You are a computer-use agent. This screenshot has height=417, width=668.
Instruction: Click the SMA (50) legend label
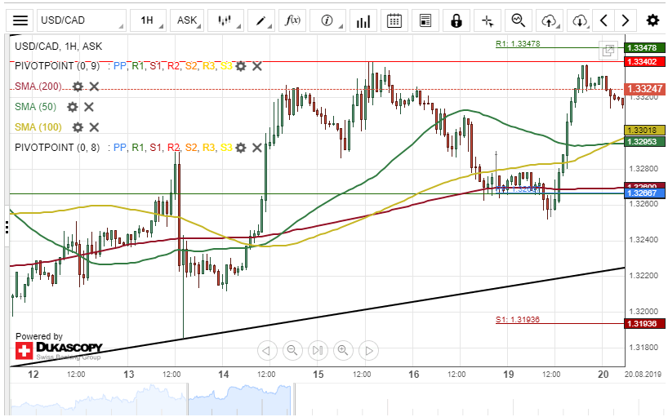(x=35, y=107)
